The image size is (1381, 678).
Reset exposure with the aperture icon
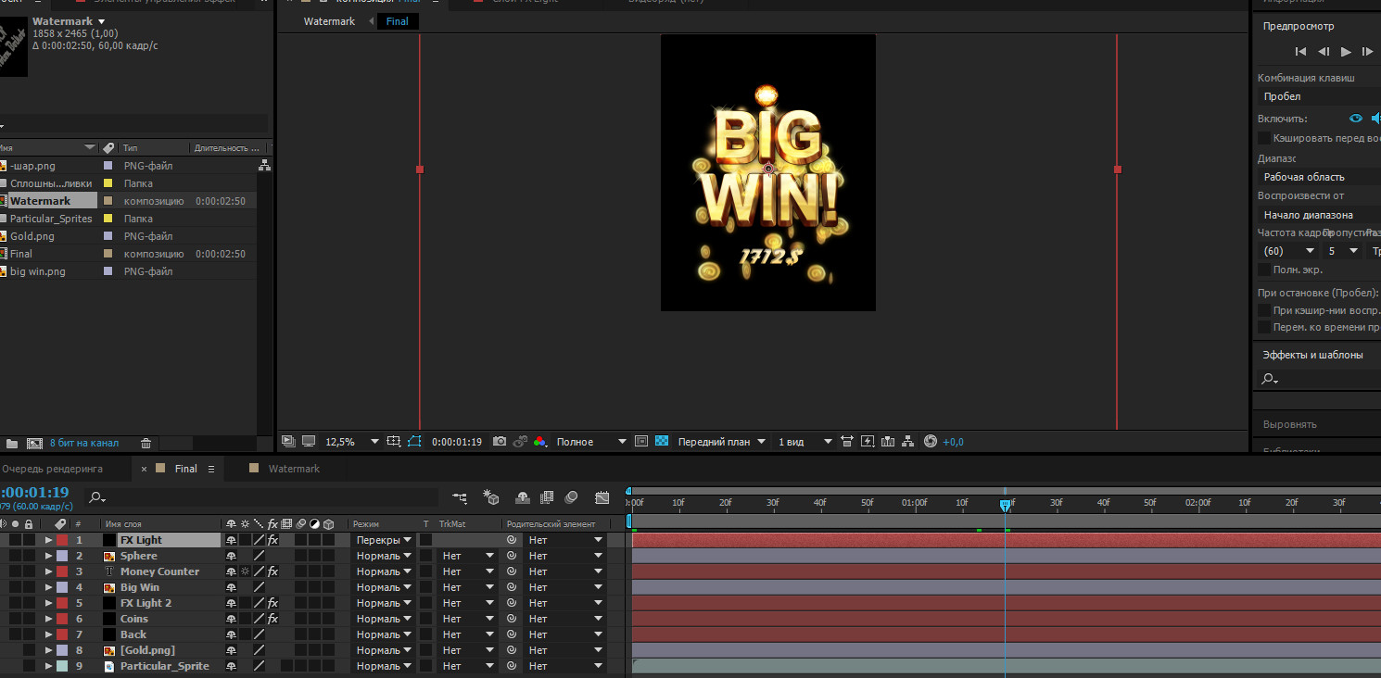pos(931,442)
